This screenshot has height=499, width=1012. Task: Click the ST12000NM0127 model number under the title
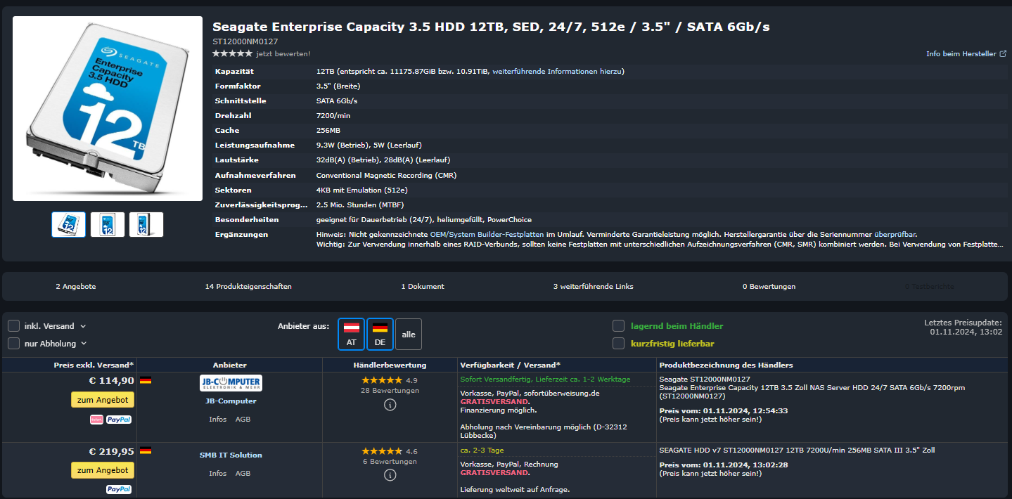245,42
